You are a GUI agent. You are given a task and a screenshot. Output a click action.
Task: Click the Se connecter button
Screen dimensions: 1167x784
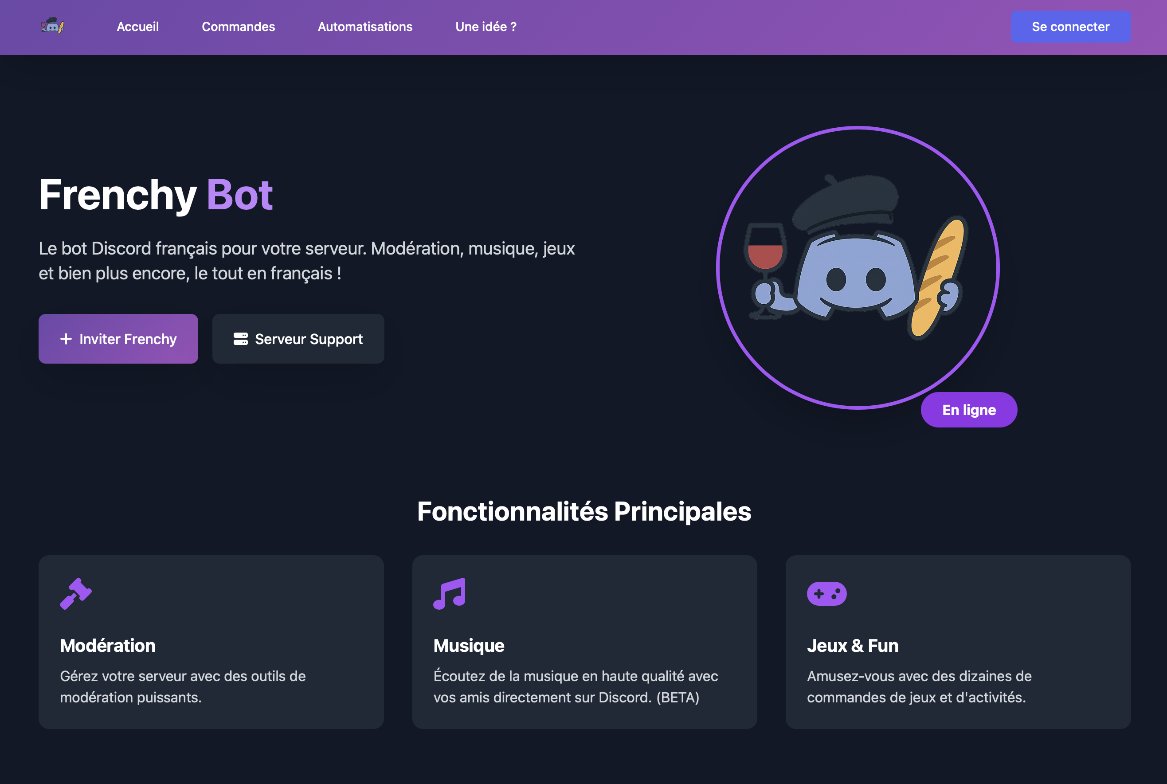[x=1071, y=27]
